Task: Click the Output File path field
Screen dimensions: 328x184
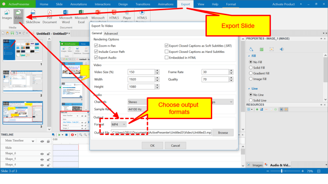Action: [161, 132]
